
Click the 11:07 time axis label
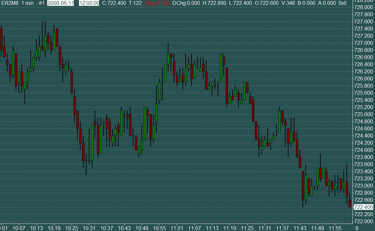tap(194, 228)
